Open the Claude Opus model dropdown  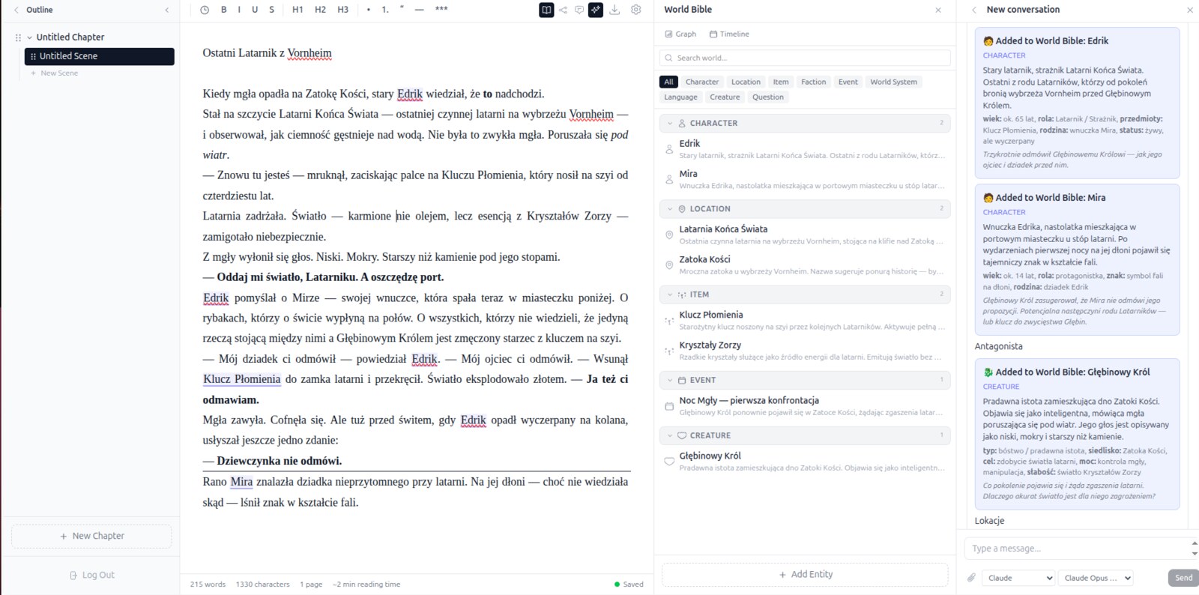(1096, 578)
